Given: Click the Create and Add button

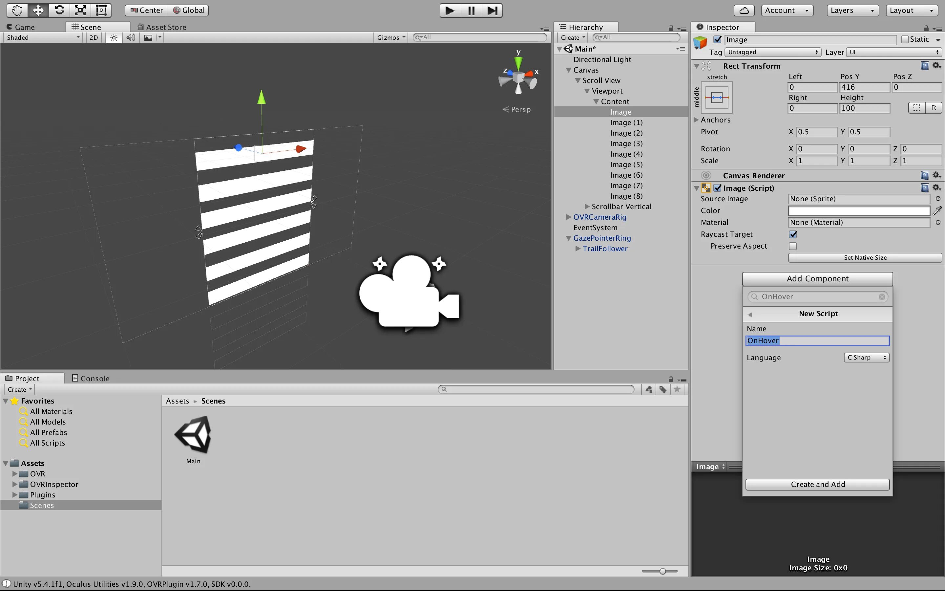Looking at the screenshot, I should (817, 484).
